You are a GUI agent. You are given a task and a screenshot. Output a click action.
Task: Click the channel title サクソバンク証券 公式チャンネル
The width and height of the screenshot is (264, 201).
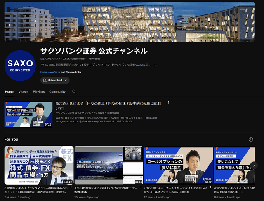[x=94, y=51]
